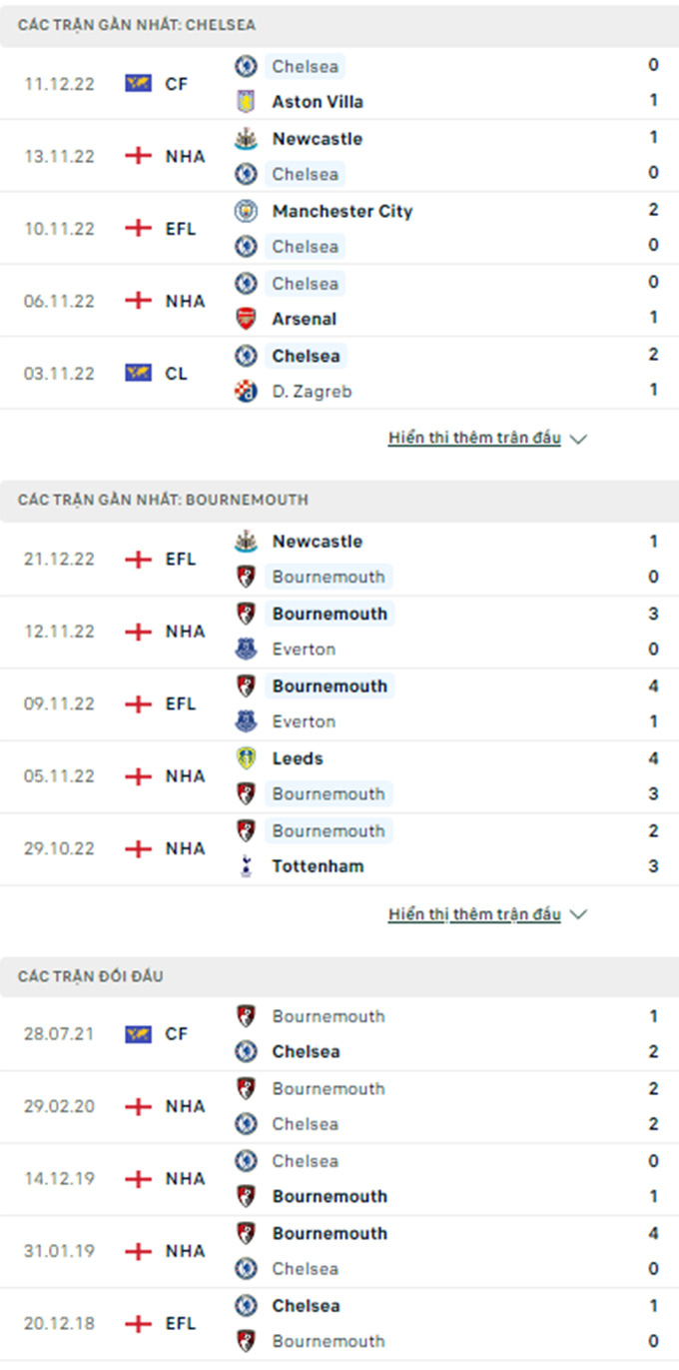Select the Leeds club crest
679x1370 pixels.
(x=246, y=758)
